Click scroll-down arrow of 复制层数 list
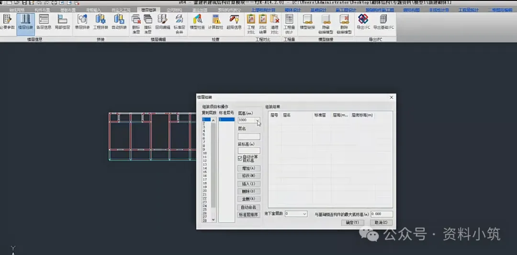 coord(214,220)
